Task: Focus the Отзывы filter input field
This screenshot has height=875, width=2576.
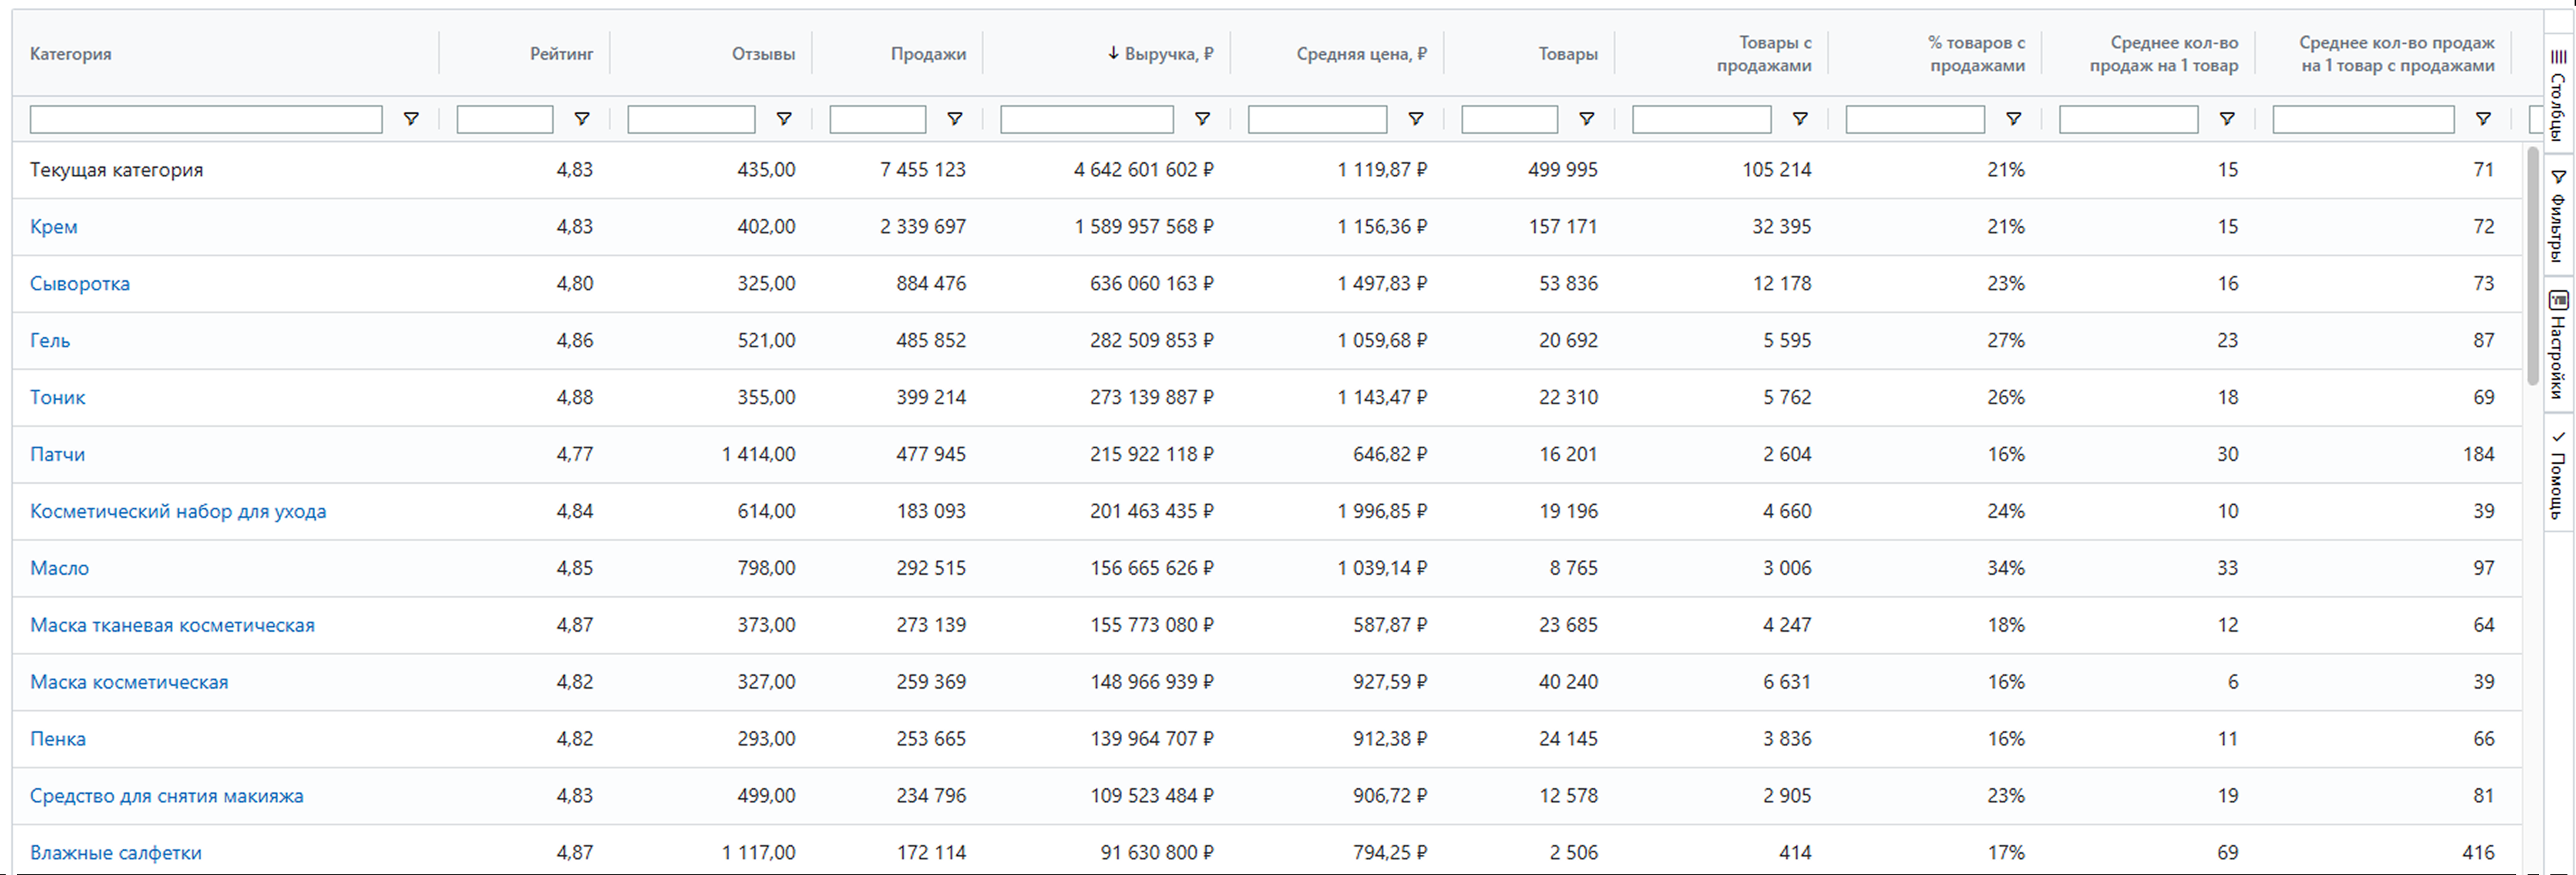Action: (691, 119)
